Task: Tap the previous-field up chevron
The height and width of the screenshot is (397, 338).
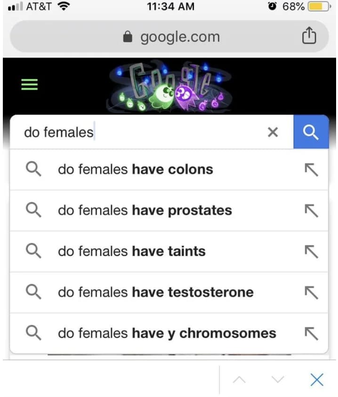Action: (x=240, y=380)
